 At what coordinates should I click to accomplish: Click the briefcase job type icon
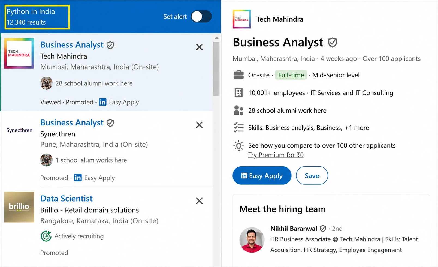point(238,75)
